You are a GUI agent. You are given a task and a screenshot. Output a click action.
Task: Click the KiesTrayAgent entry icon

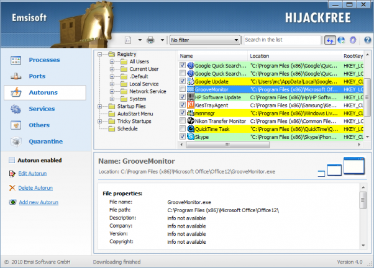(191, 105)
